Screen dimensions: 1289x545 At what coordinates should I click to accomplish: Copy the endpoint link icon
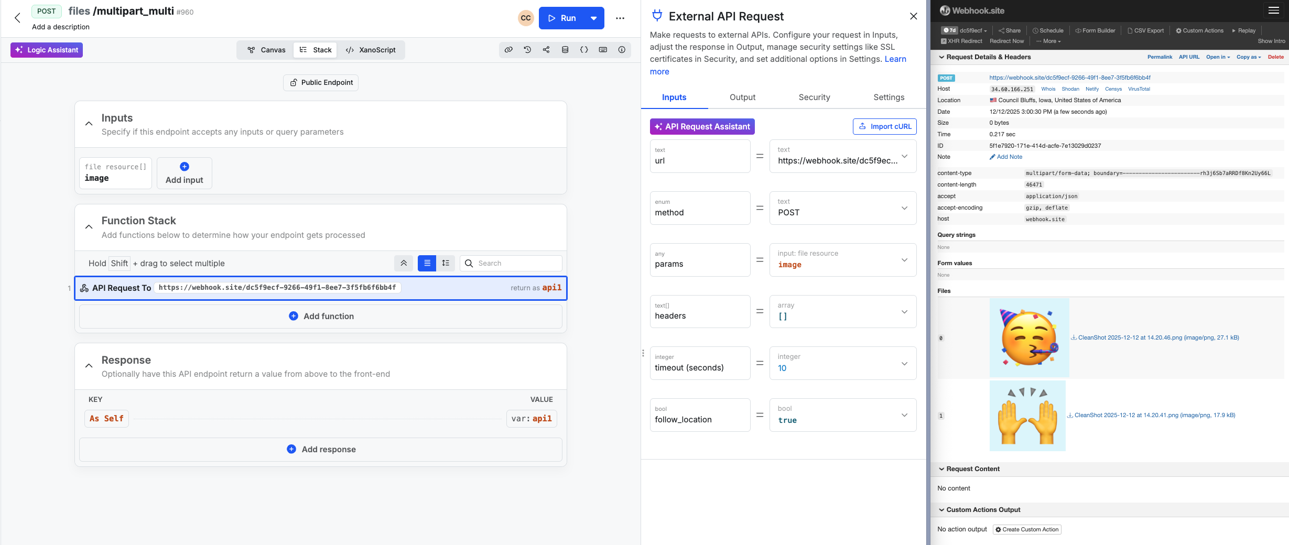[x=508, y=50]
